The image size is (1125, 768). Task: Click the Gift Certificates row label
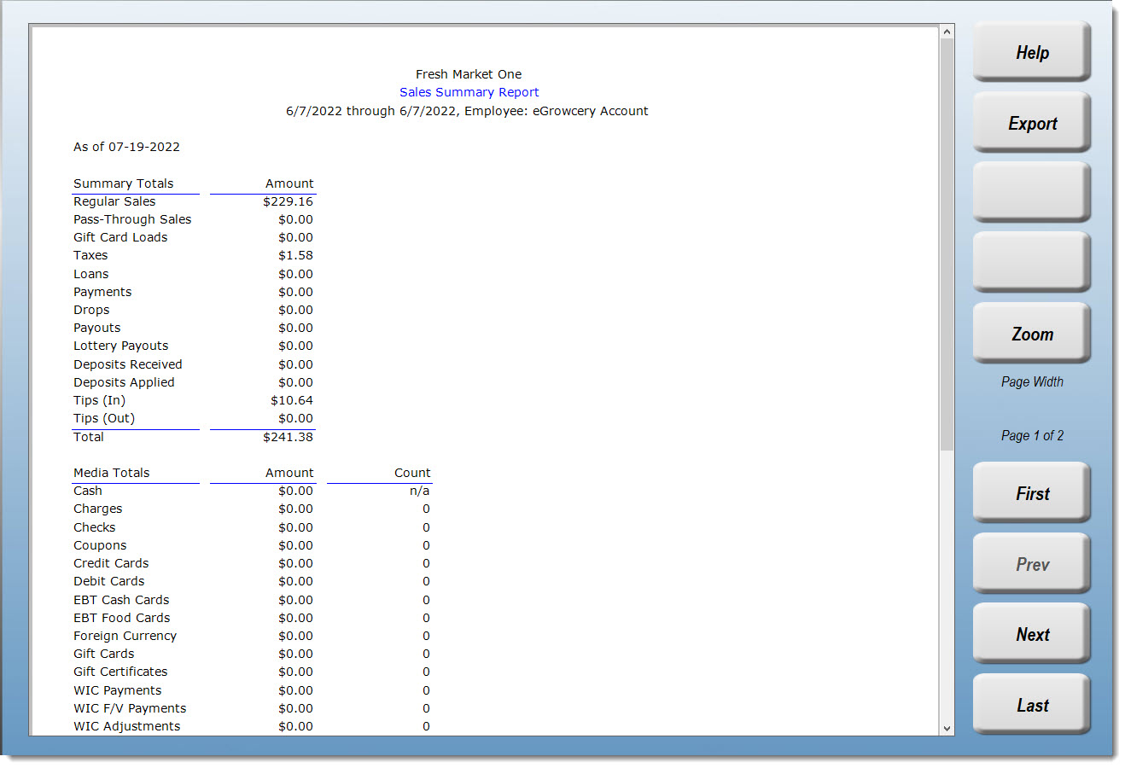(120, 672)
